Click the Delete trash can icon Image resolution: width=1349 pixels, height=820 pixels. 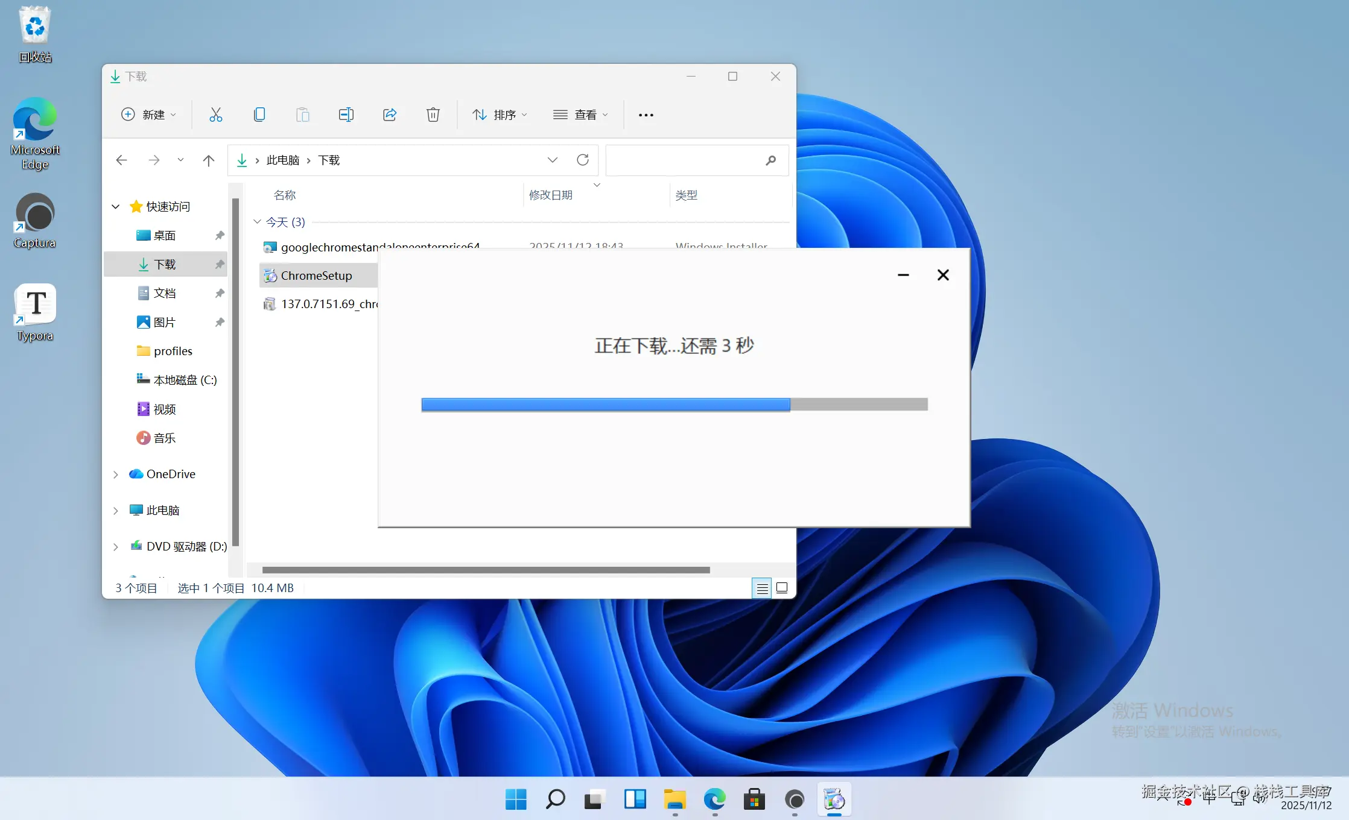[433, 115]
